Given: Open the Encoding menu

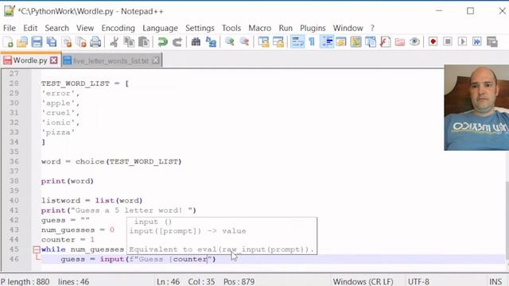Looking at the screenshot, I should pos(119,29).
